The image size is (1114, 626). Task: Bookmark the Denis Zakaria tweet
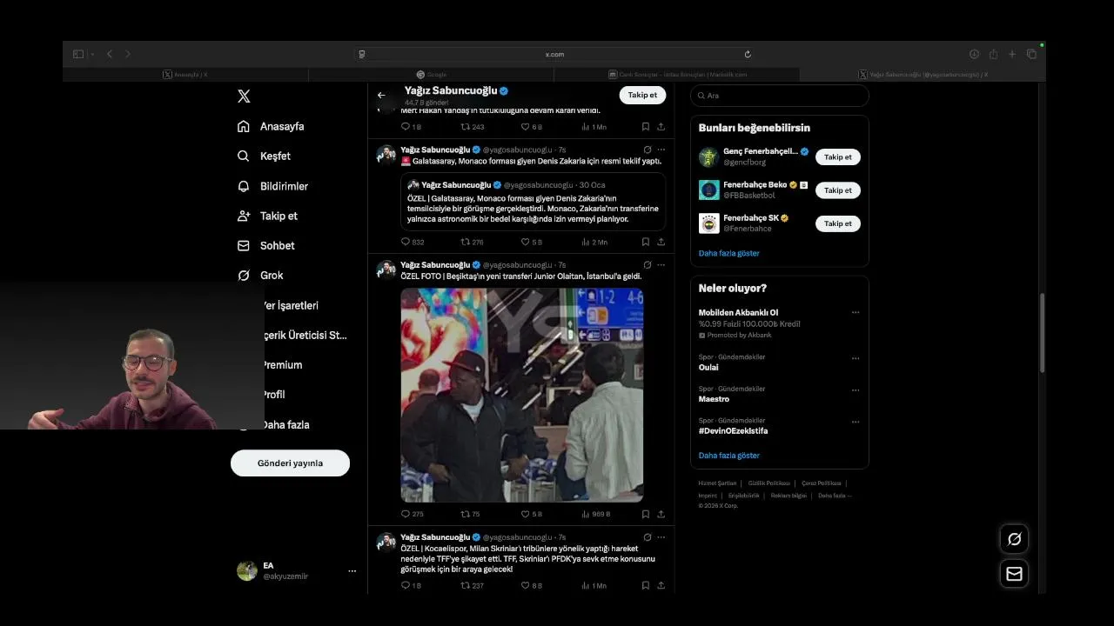(x=645, y=242)
